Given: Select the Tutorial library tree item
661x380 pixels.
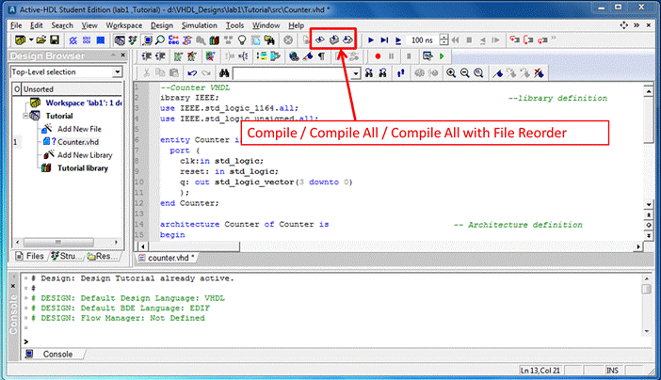Looking at the screenshot, I should click(83, 168).
